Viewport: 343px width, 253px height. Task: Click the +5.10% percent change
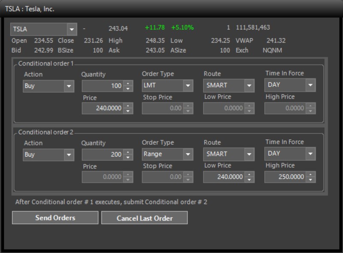[x=183, y=27]
